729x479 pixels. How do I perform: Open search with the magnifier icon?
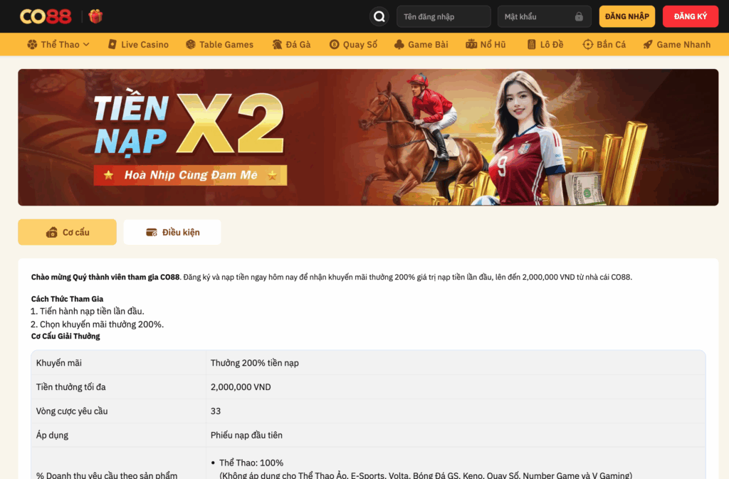[379, 16]
